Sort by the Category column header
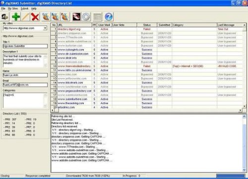This screenshot has height=179, width=248. [x=194, y=25]
